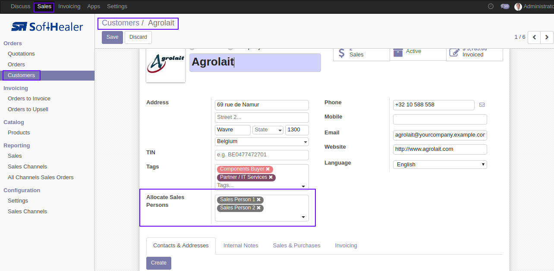Click the Administrator avatar picture
Image resolution: width=554 pixels, height=271 pixels.
518,6
